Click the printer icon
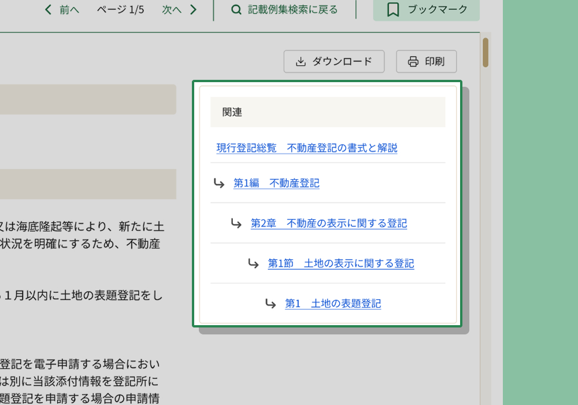578x405 pixels. (x=413, y=61)
